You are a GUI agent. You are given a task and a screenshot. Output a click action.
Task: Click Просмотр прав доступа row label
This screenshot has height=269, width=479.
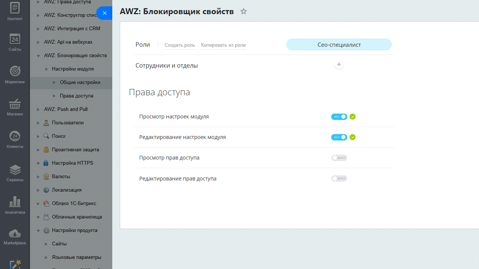[x=169, y=158]
